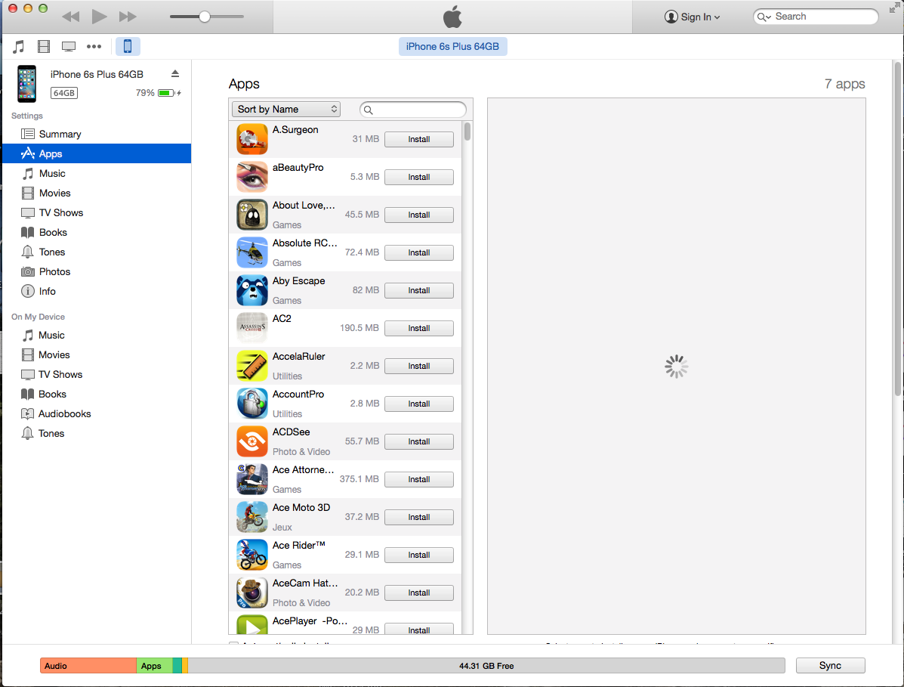Image resolution: width=904 pixels, height=687 pixels.
Task: Open Tones under On My Device
Action: click(97, 433)
